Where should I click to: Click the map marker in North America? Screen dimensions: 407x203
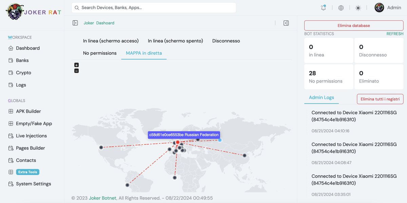[x=101, y=147]
